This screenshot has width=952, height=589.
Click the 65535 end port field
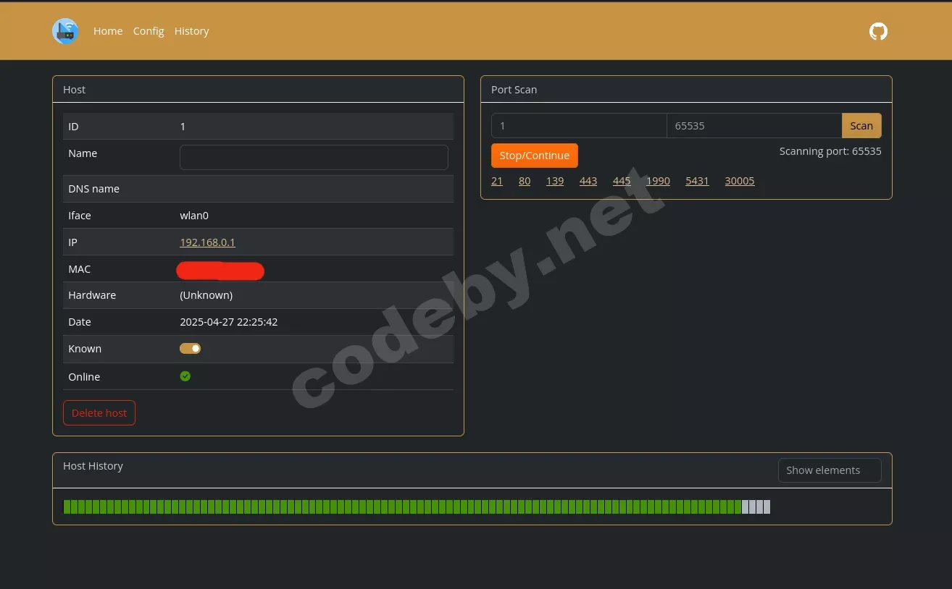click(753, 125)
